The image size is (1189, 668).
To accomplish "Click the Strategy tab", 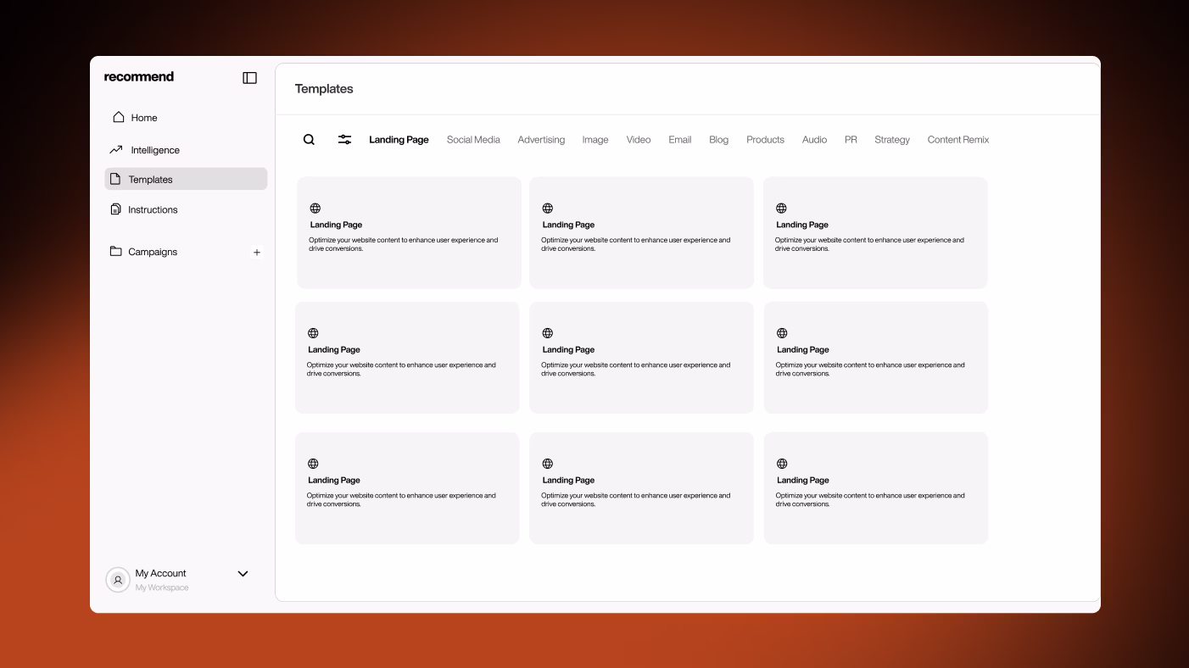I will tap(891, 140).
